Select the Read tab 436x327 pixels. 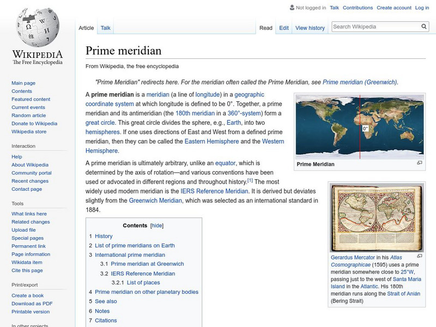266,28
